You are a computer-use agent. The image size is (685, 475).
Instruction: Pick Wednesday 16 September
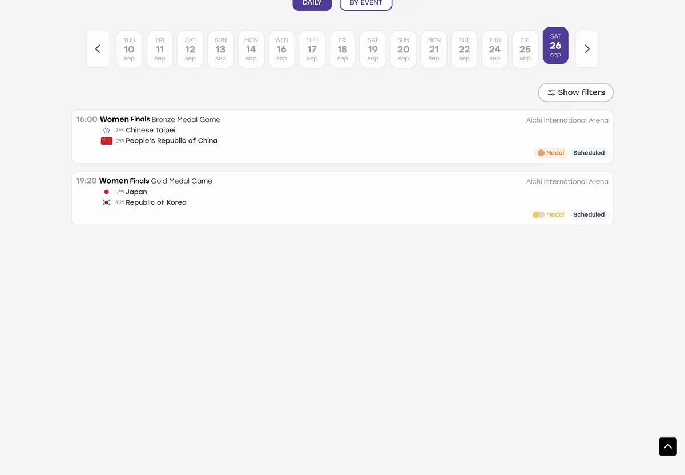click(281, 49)
